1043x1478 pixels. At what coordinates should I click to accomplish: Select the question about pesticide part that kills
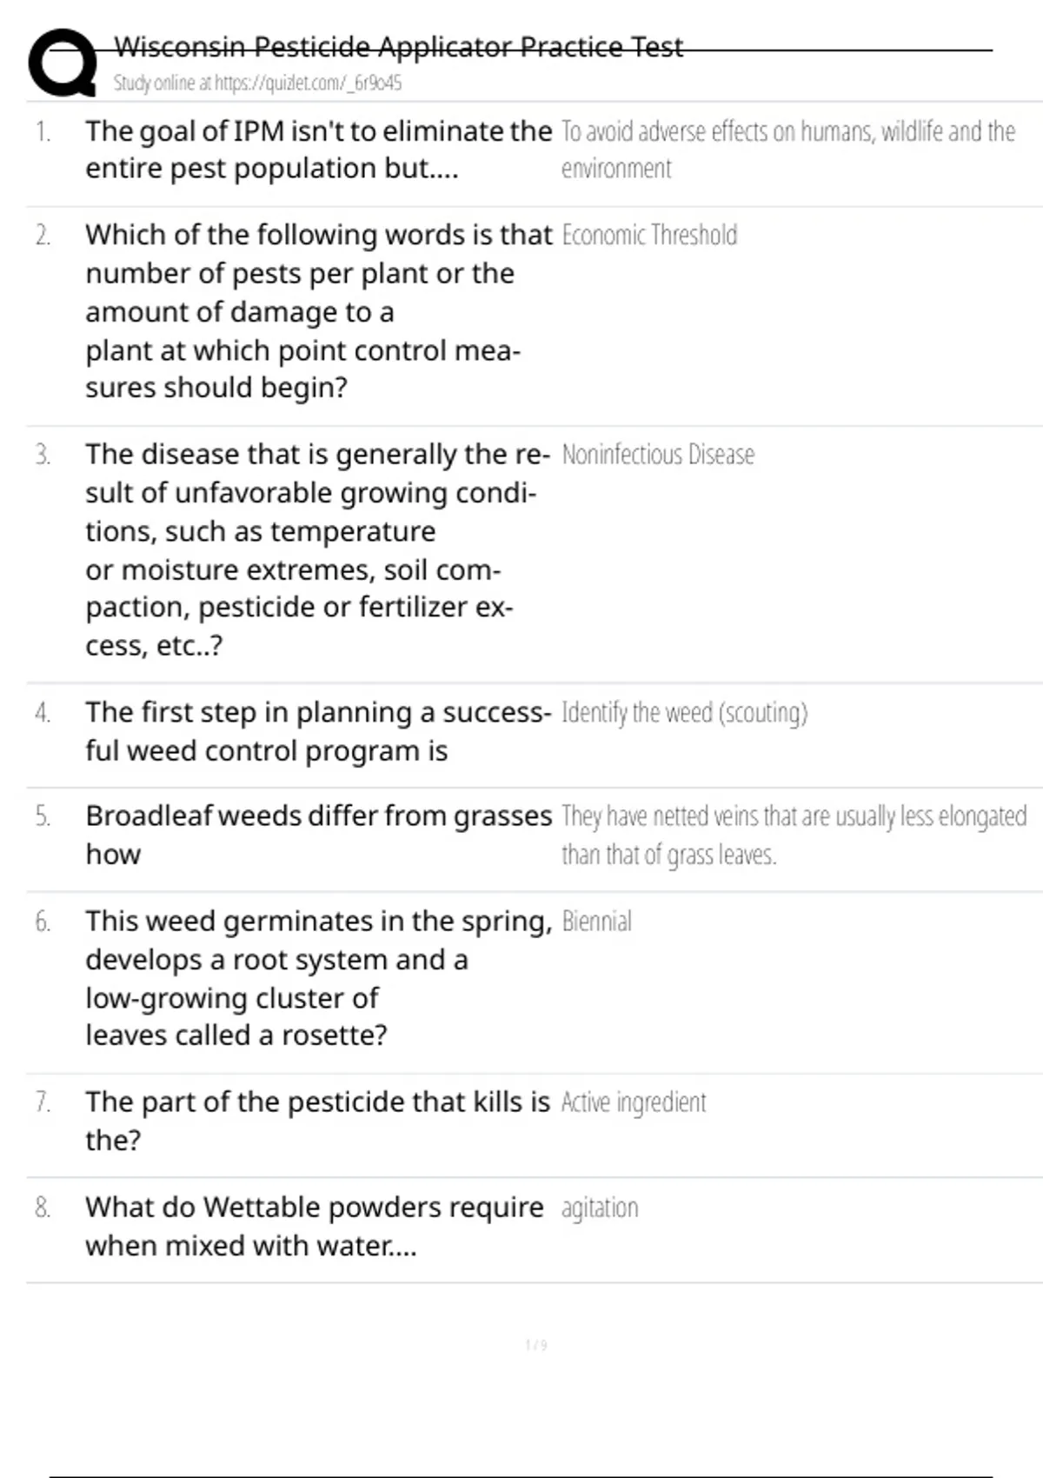click(317, 1121)
